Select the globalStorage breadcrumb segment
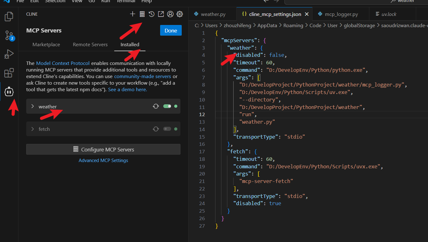This screenshot has width=428, height=242. 359,26
